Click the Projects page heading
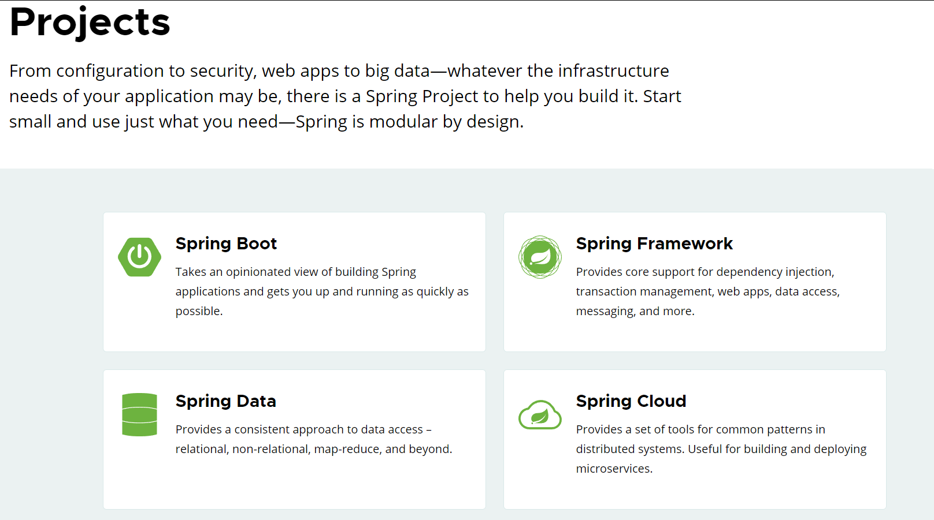This screenshot has width=934, height=520. (x=90, y=23)
